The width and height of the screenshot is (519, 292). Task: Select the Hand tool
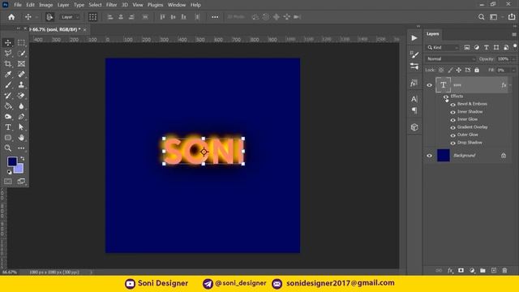click(21, 138)
